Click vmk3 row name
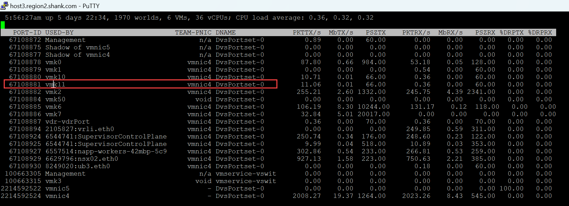 click(53, 181)
